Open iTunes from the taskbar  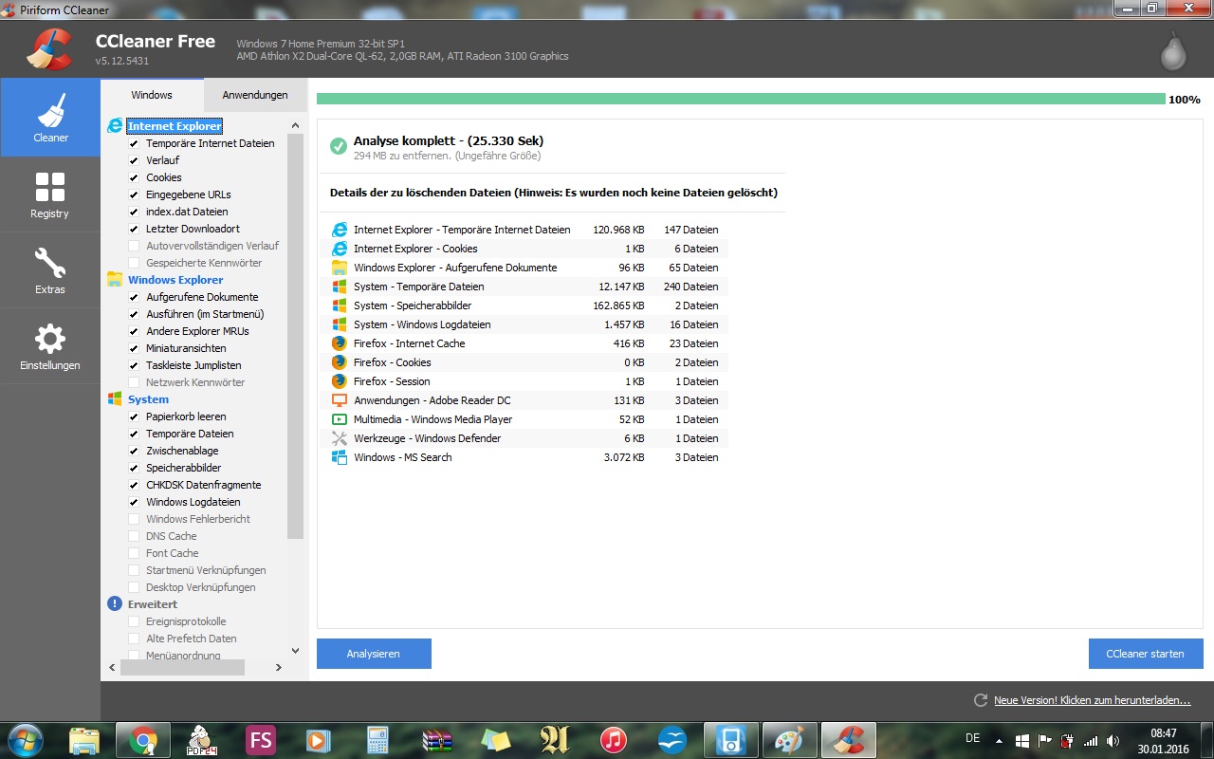614,739
